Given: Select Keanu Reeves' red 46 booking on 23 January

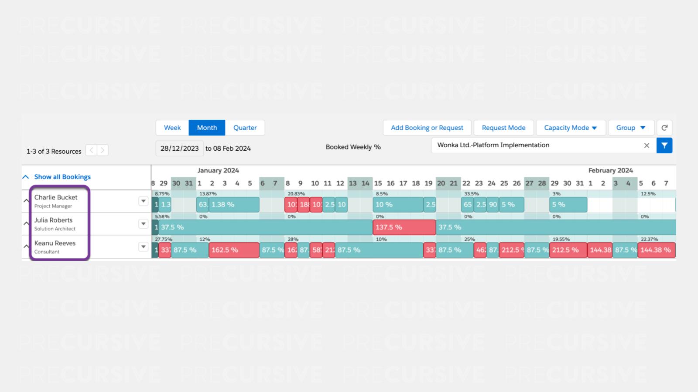Looking at the screenshot, I should click(480, 250).
